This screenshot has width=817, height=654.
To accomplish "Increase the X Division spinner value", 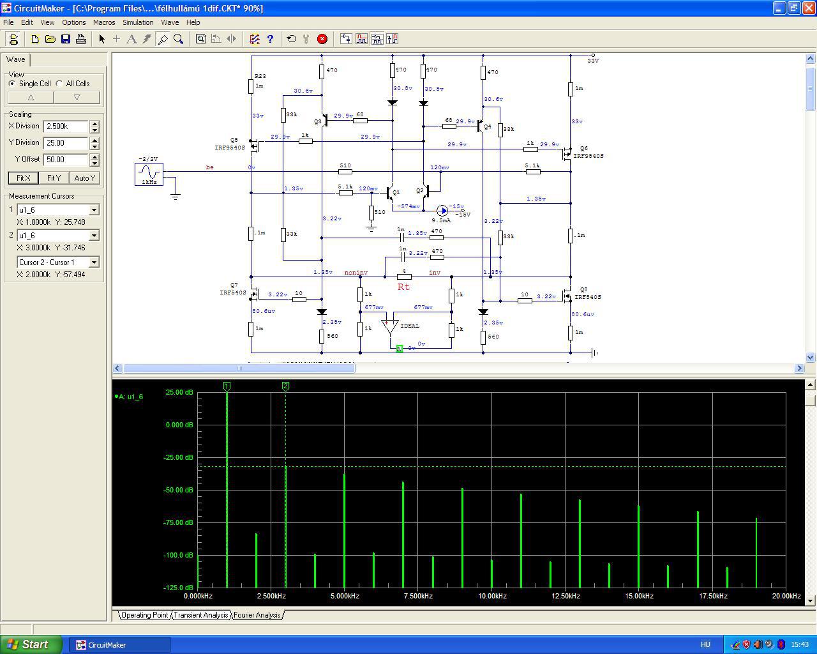I will tap(94, 123).
